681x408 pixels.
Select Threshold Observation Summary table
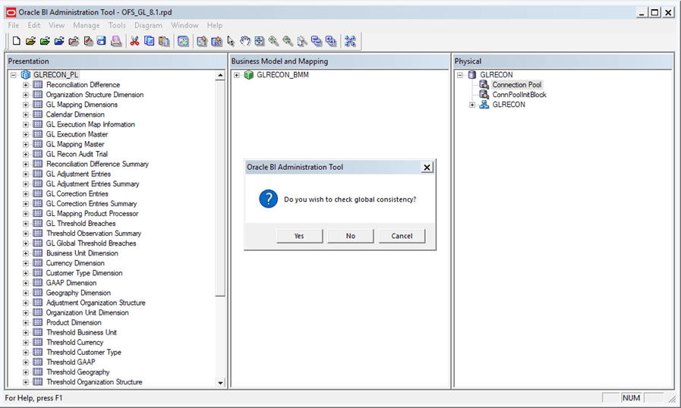94,233
